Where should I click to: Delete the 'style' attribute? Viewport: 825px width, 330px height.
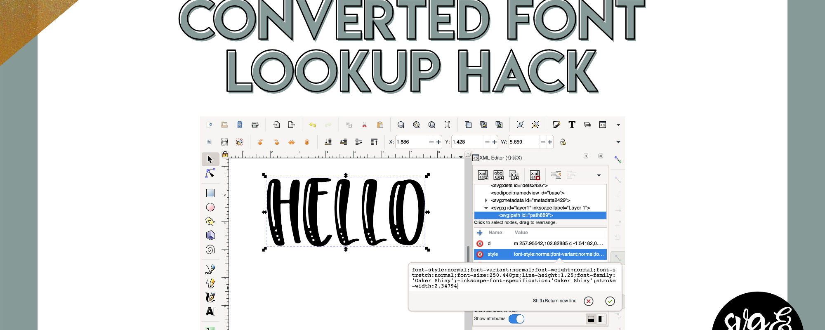pos(480,254)
